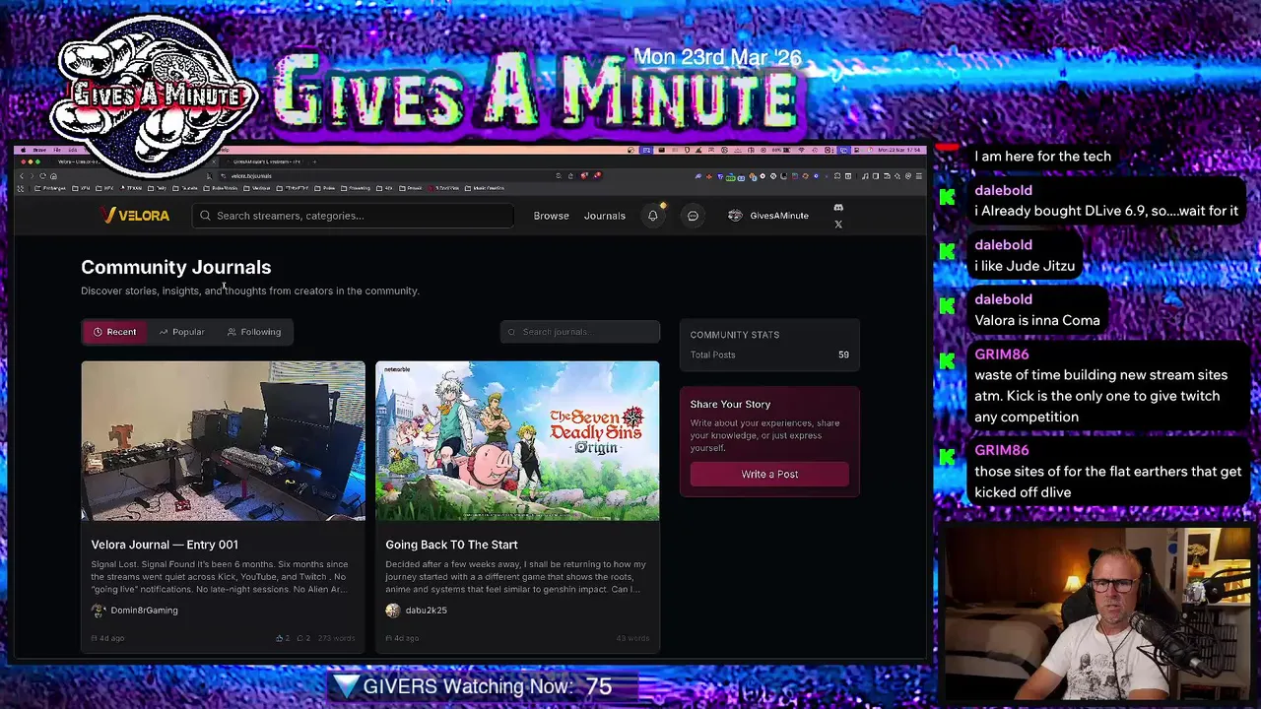Open dabu2k25 author name
This screenshot has height=709, width=1261.
426,611
